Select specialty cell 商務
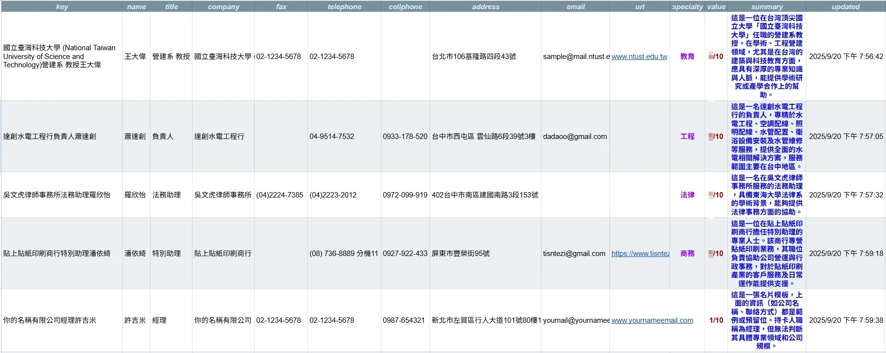Viewport: 886px width, 353px height. coord(687,254)
